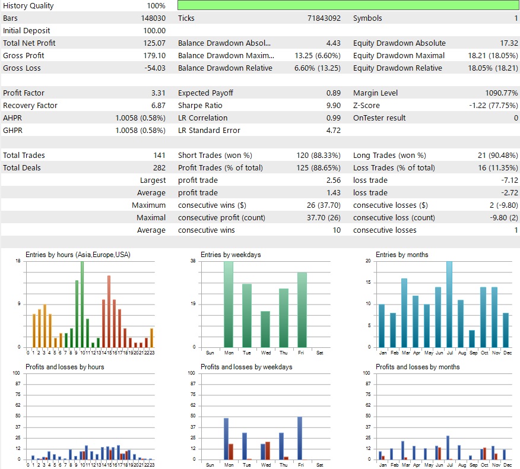Select the Recovery Factor value 6.87
Viewport: 520px width, 469px height.
point(158,105)
